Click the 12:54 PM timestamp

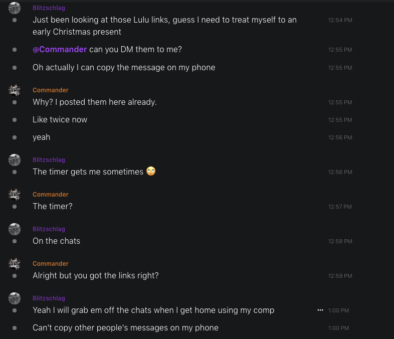[340, 20]
